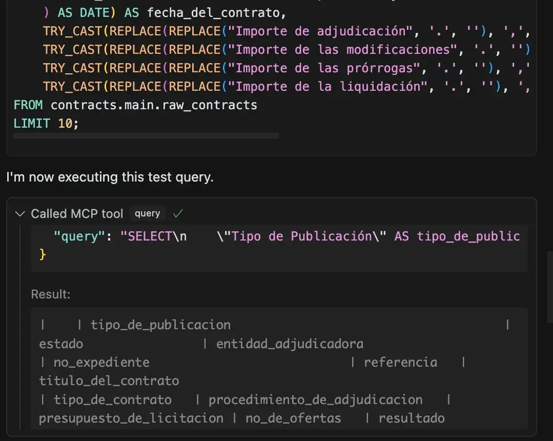Click "FROM contracts.main.raw_contracts" line
This screenshot has width=553, height=441.
(135, 105)
